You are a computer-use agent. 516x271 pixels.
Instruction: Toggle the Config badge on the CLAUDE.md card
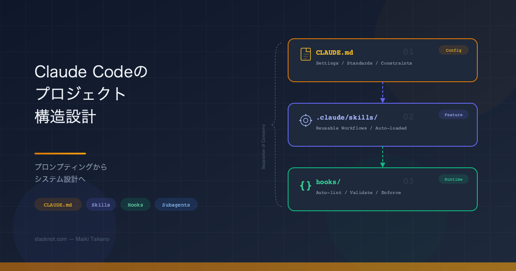tap(453, 50)
